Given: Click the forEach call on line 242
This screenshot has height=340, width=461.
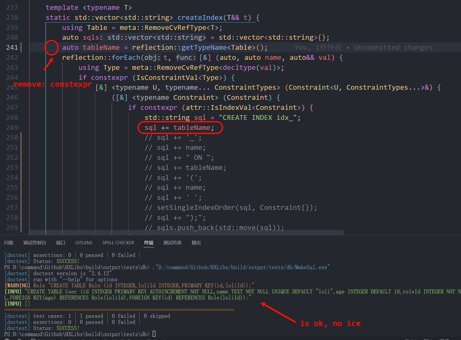Looking at the screenshot, I should tap(126, 58).
